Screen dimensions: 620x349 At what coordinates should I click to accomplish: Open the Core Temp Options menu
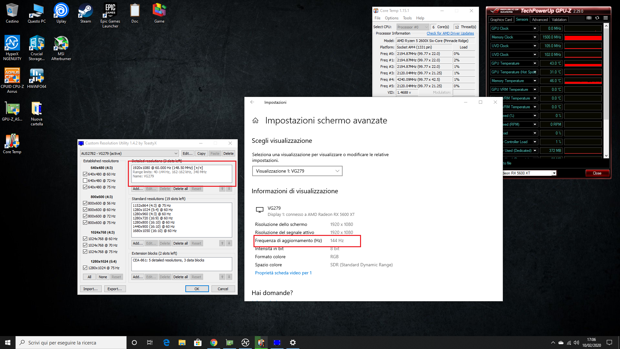[x=391, y=18]
